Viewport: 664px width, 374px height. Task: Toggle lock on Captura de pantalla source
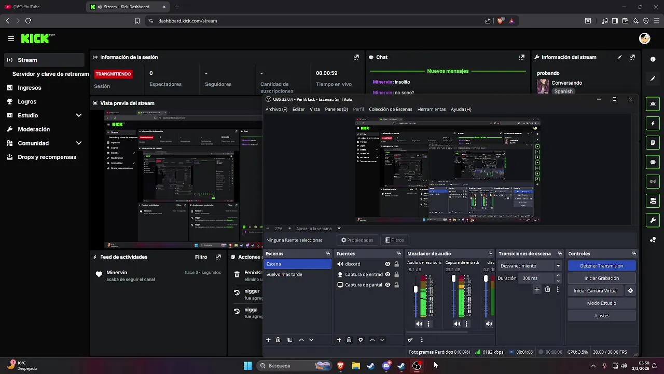click(x=396, y=285)
